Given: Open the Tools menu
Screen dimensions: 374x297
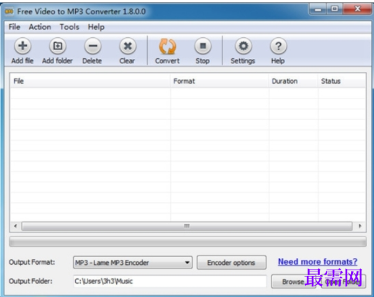Looking at the screenshot, I should [70, 27].
